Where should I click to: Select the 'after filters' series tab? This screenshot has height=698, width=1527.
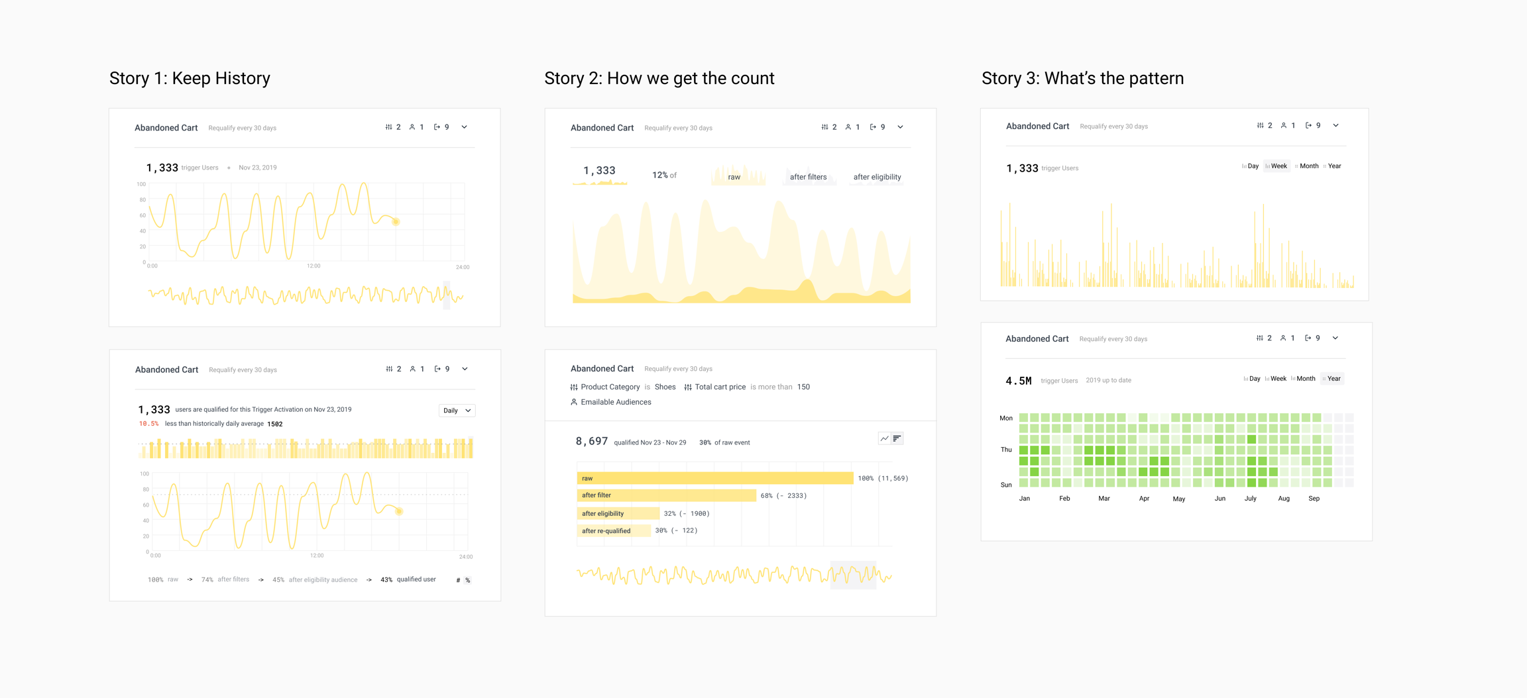point(808,177)
